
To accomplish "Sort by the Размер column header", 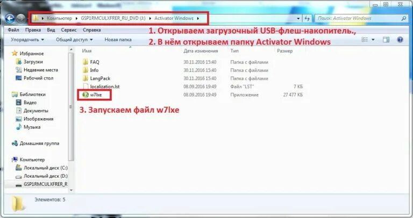I will pos(284,51).
